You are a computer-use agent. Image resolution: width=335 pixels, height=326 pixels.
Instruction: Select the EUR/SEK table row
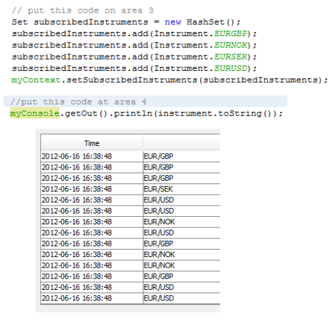(x=131, y=189)
